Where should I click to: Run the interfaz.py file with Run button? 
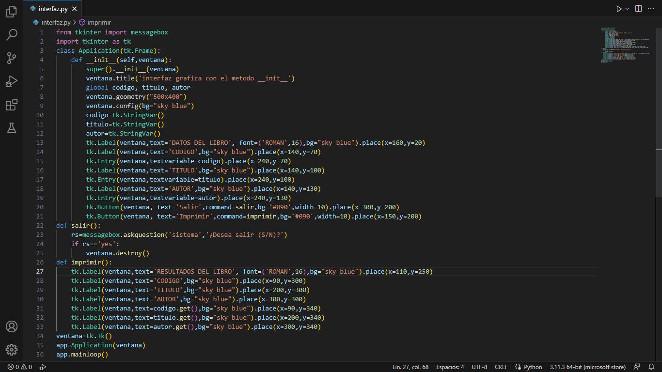point(619,8)
